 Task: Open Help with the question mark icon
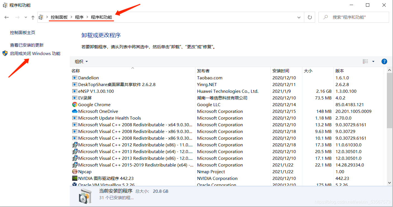tap(384, 61)
